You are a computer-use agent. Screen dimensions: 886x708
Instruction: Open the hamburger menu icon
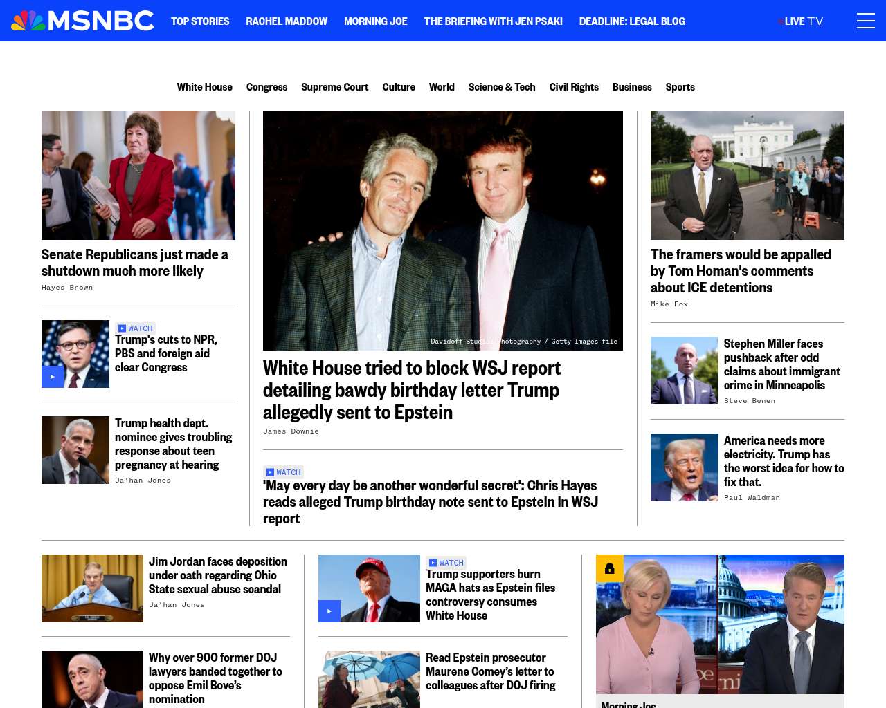pyautogui.click(x=865, y=21)
